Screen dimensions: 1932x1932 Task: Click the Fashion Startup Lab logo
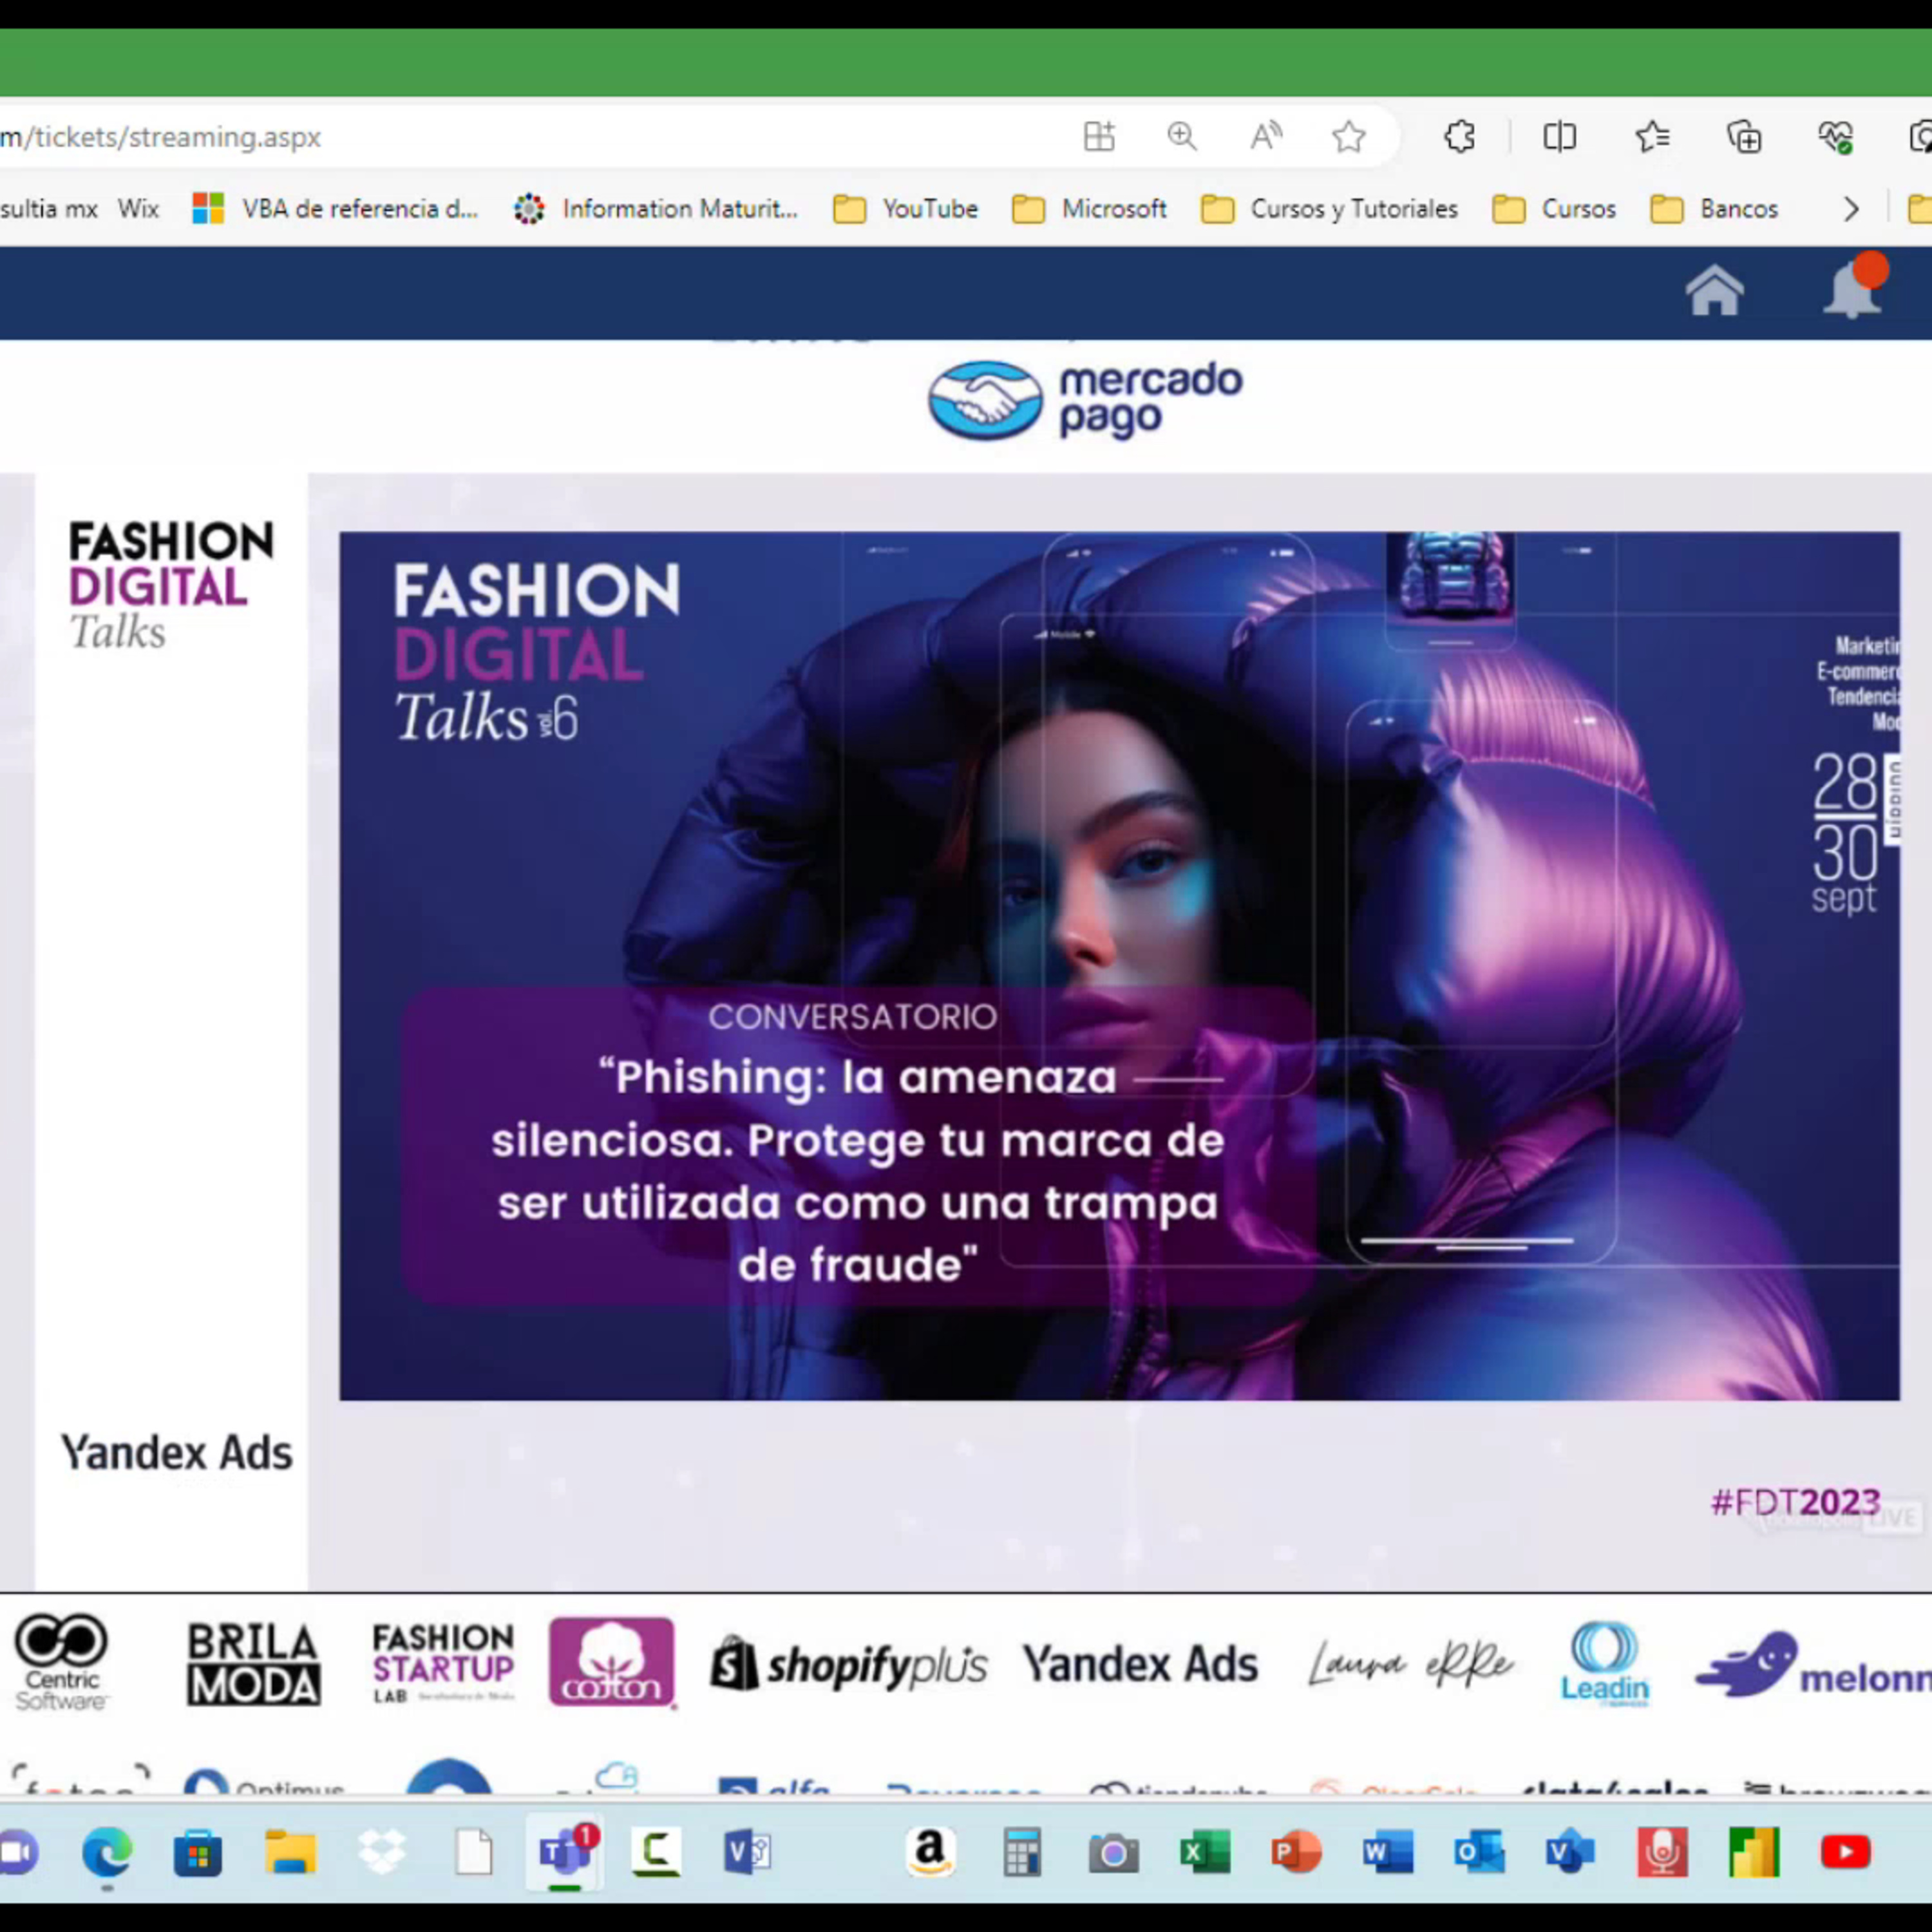pos(443,1664)
